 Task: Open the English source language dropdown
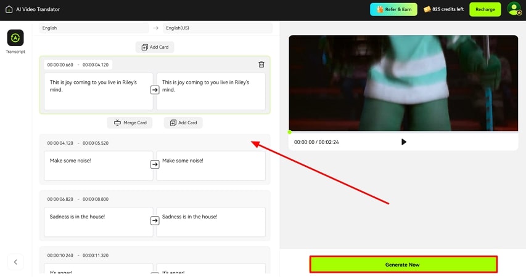(x=94, y=28)
